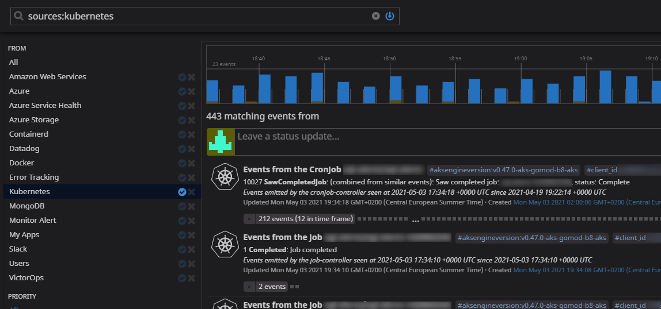The width and height of the screenshot is (661, 309).
Task: Open the 'Events from the CronJob' title
Action: 292,169
